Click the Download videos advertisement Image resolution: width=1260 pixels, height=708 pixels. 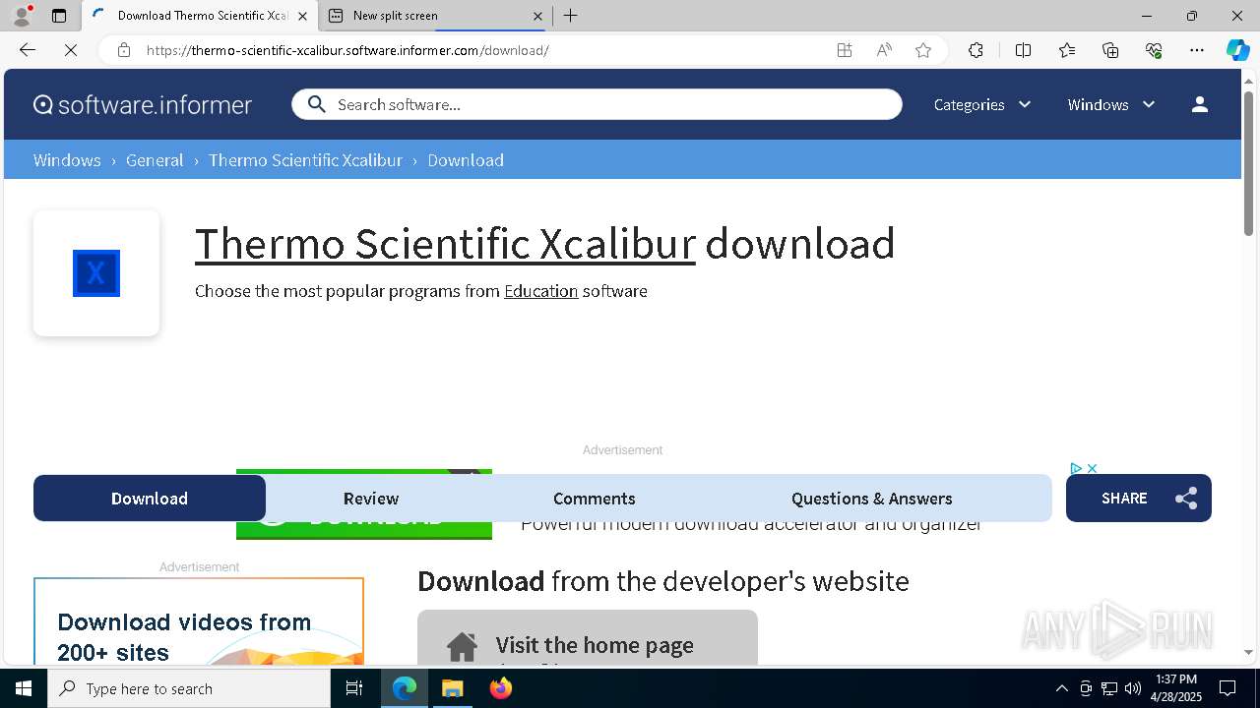199,621
